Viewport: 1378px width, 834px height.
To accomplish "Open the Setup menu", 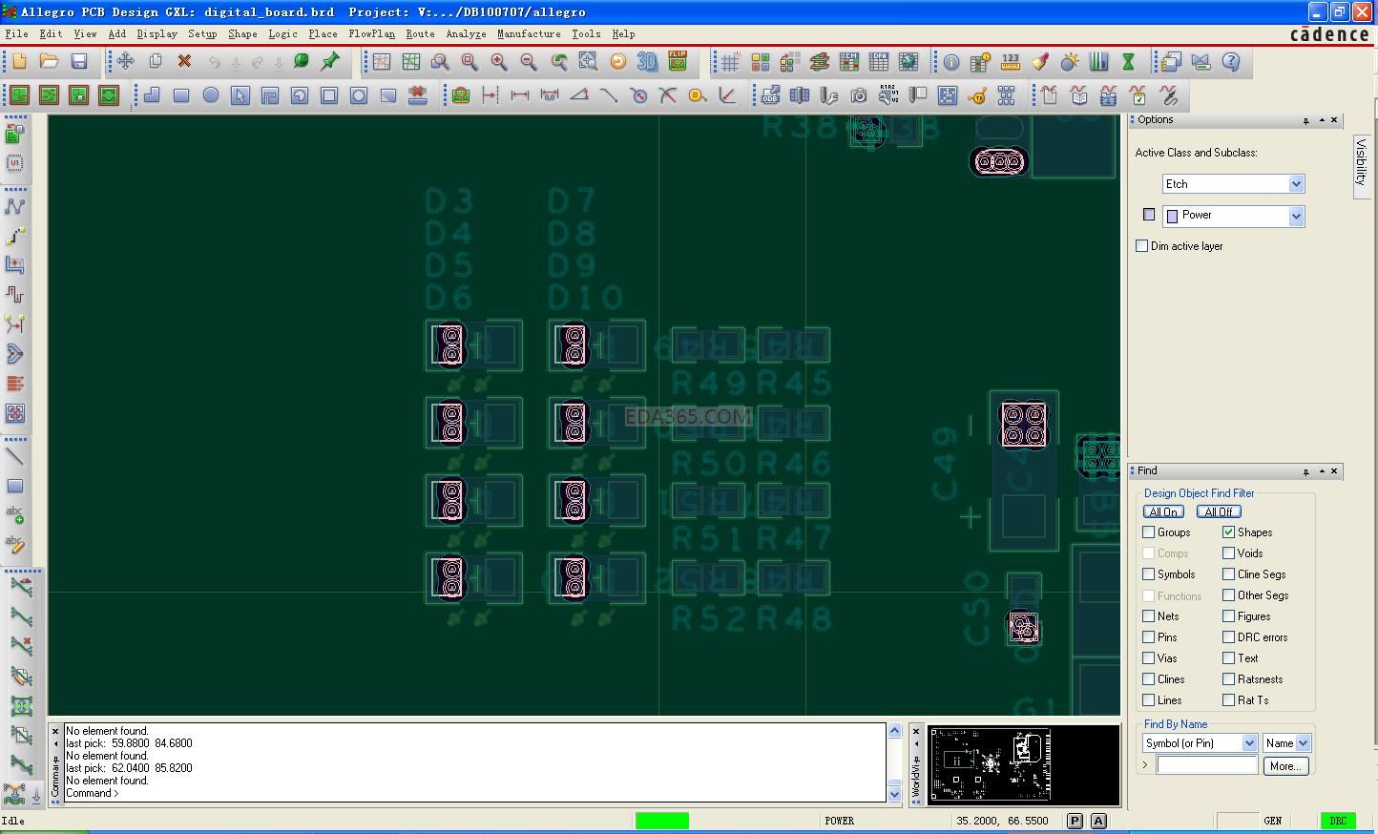I will [202, 33].
